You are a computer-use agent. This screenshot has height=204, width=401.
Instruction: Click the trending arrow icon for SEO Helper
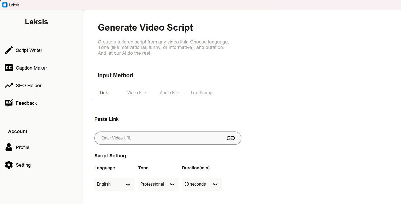click(x=9, y=86)
